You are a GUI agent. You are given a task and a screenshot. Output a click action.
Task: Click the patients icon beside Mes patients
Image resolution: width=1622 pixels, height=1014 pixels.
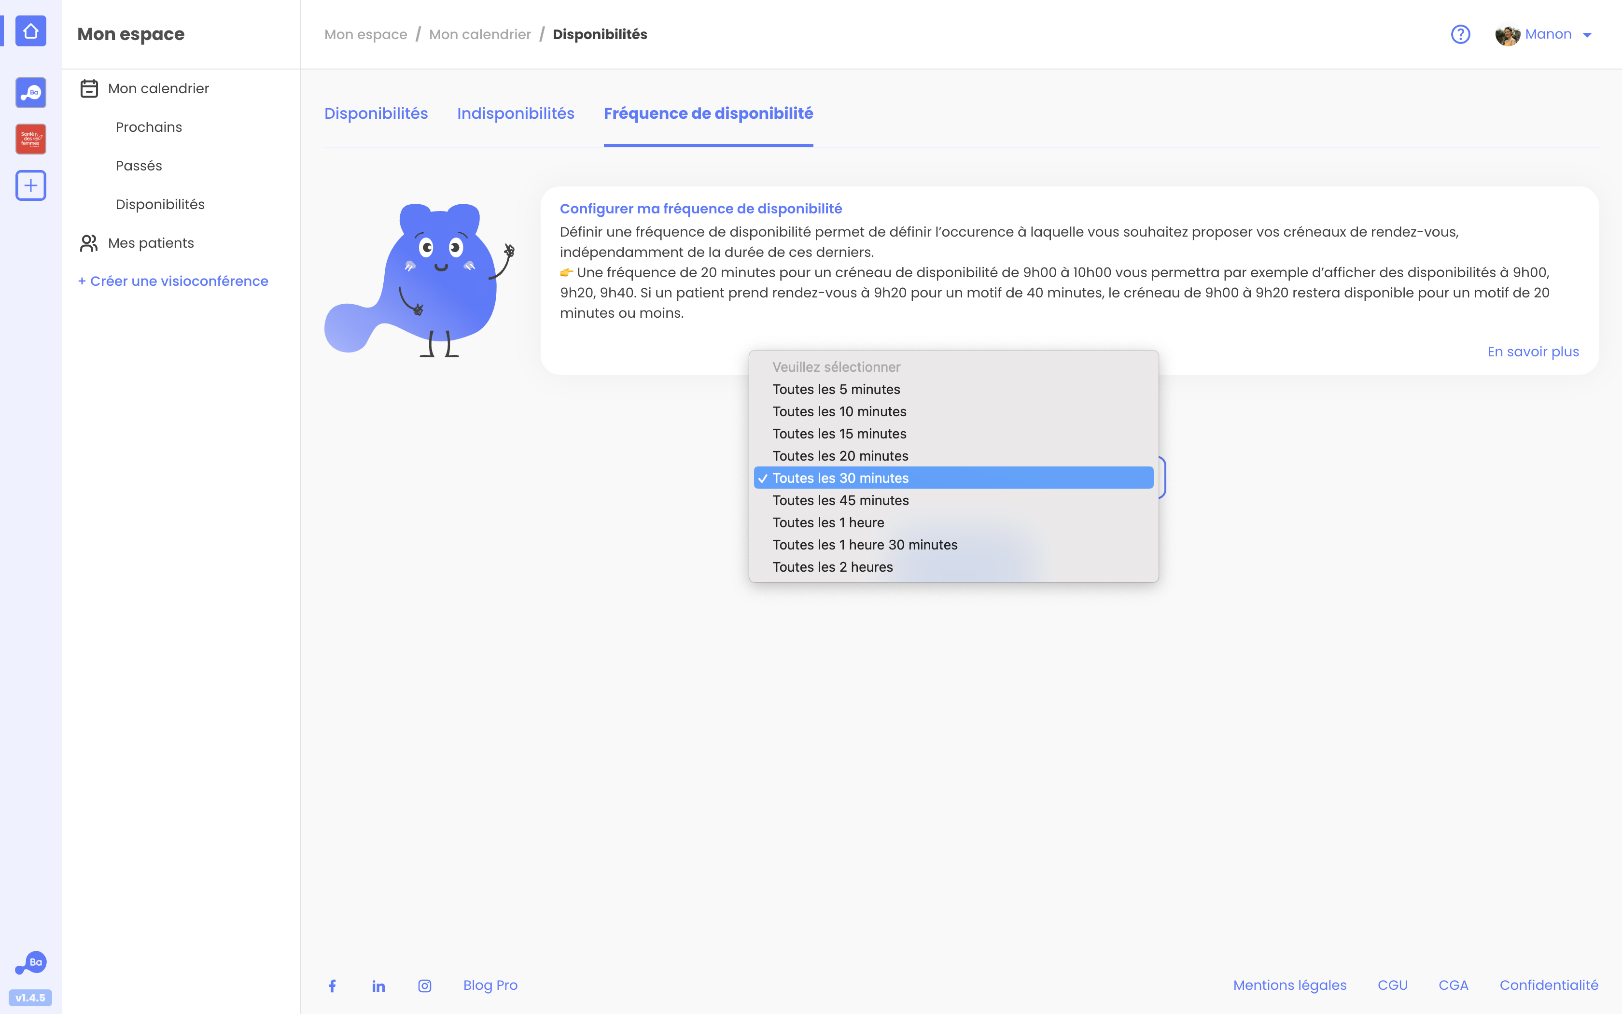pyautogui.click(x=89, y=243)
